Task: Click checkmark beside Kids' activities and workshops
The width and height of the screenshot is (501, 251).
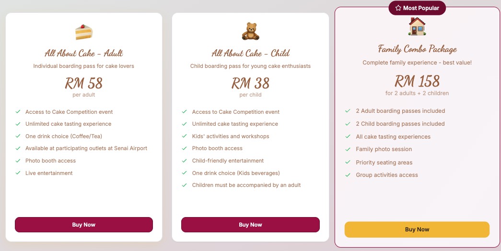Action: tap(184, 136)
